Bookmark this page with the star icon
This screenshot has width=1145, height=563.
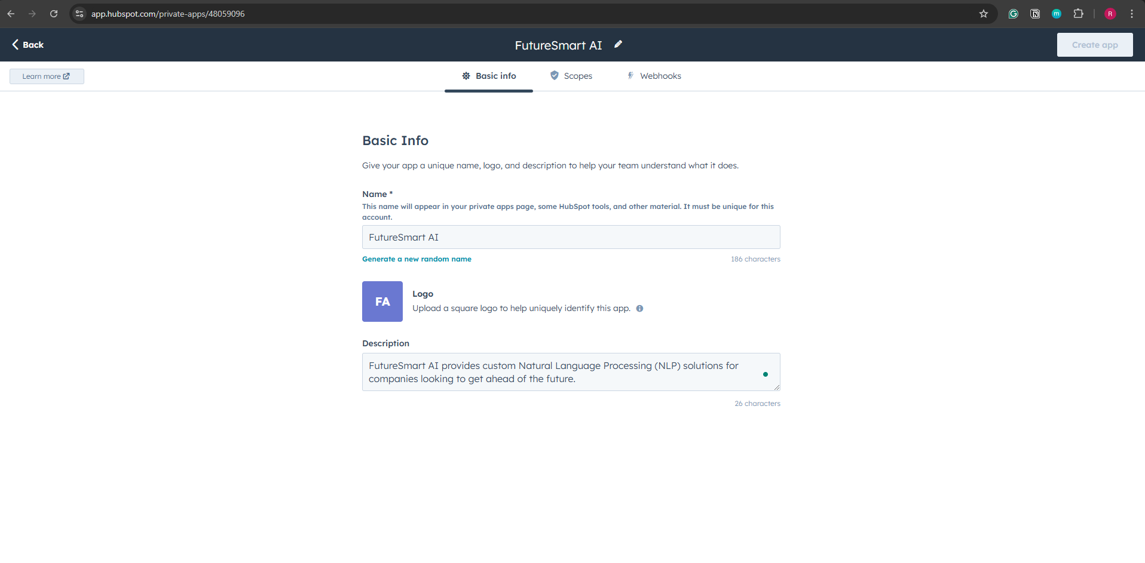point(984,14)
